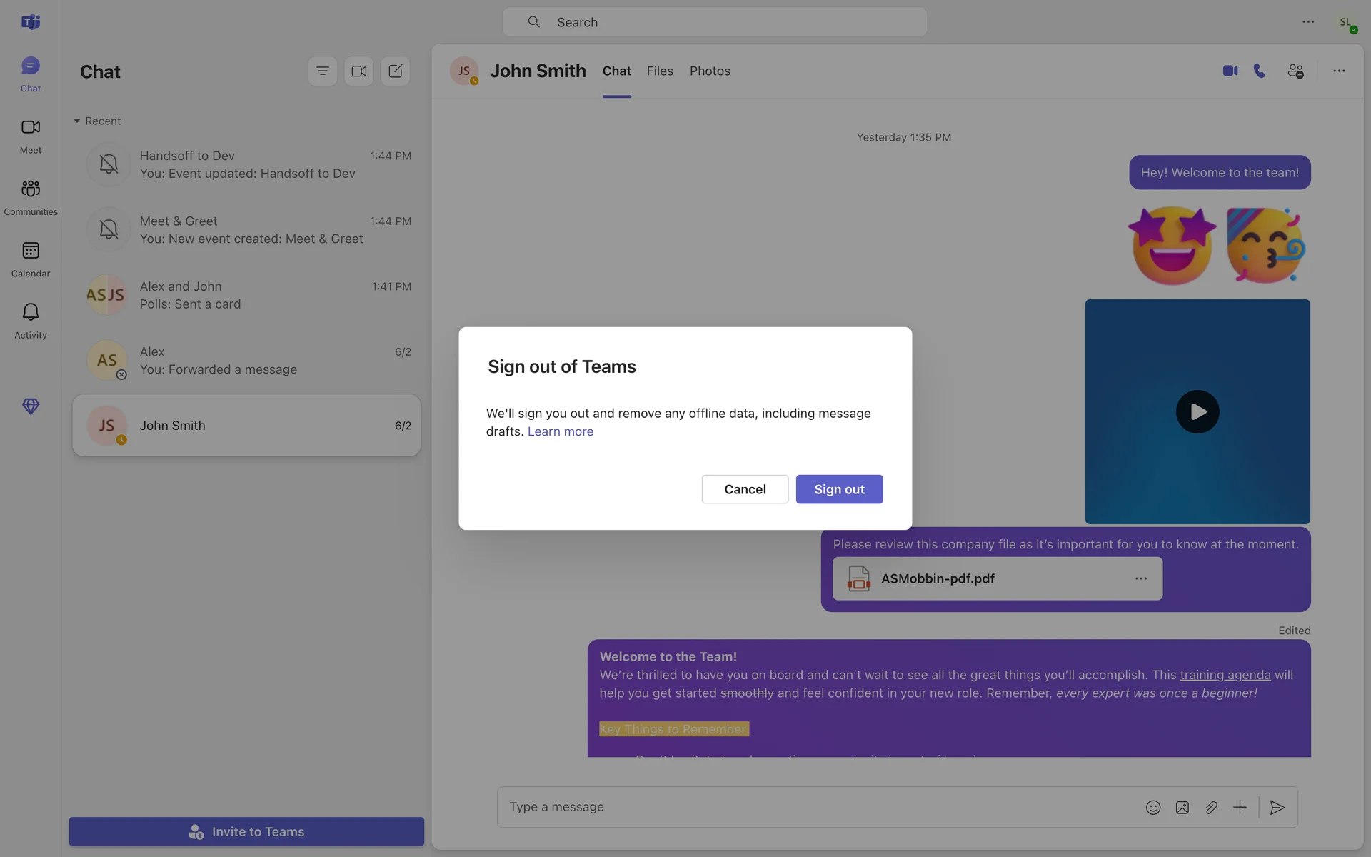Switch to the Files tab
Image resolution: width=1371 pixels, height=857 pixels.
point(660,71)
